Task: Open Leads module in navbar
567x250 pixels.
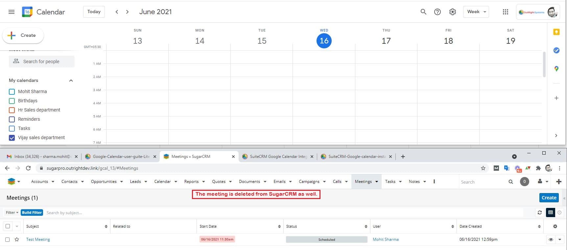Action: (135, 182)
